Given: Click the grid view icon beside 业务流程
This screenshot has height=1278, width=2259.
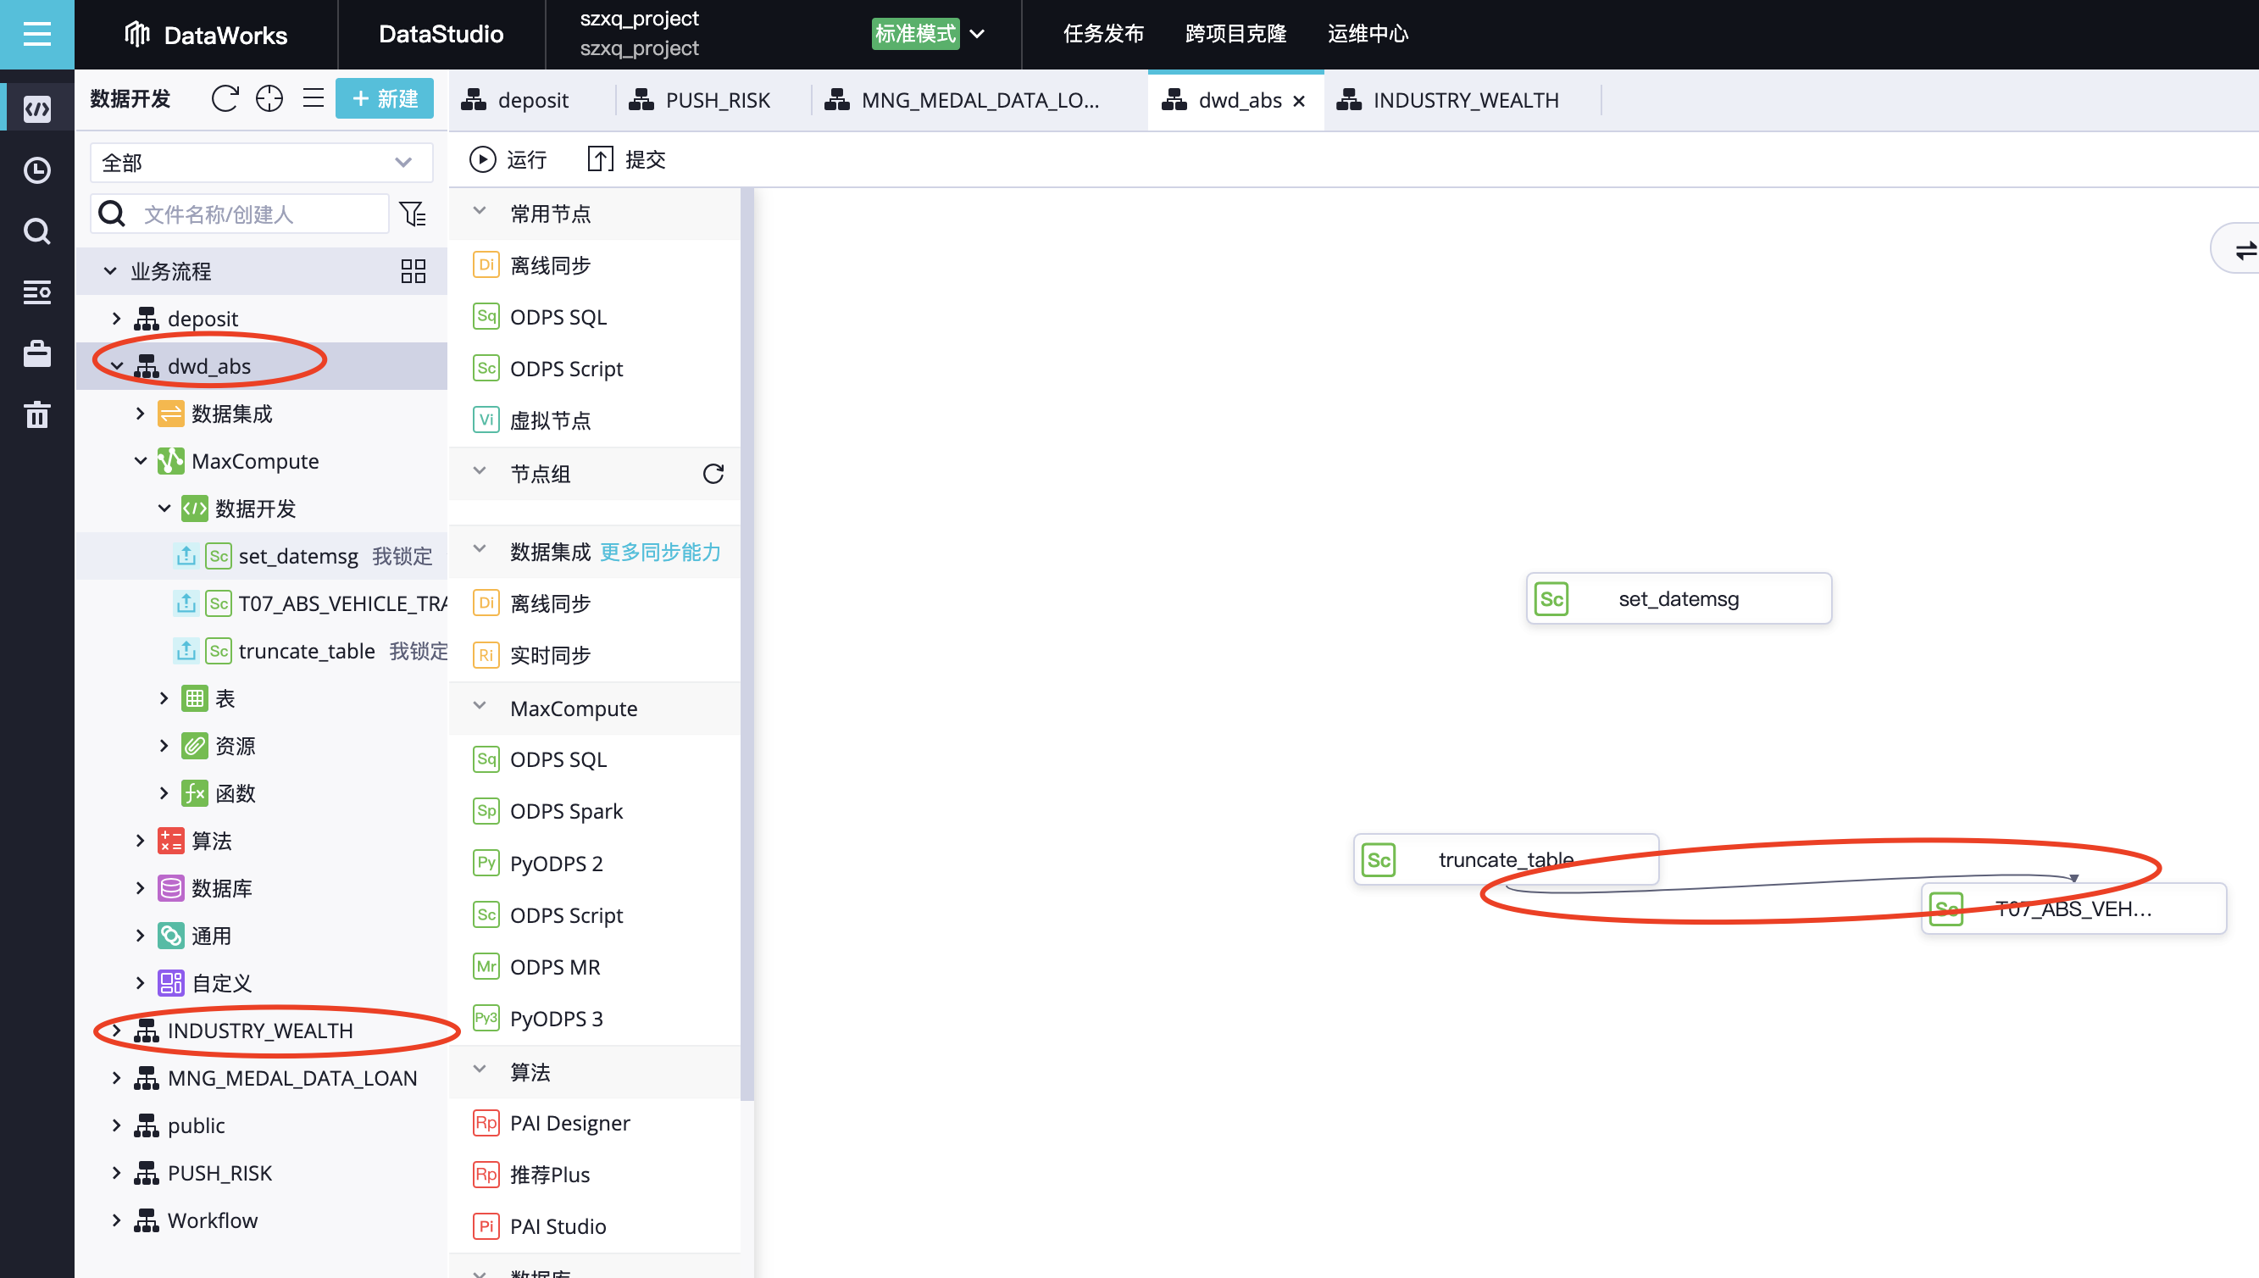Looking at the screenshot, I should [x=413, y=271].
